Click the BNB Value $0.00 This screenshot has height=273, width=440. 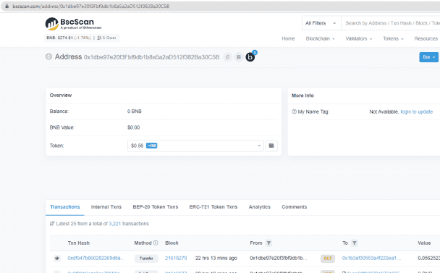[134, 127]
